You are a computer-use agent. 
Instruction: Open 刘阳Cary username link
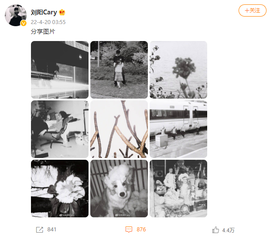point(44,12)
